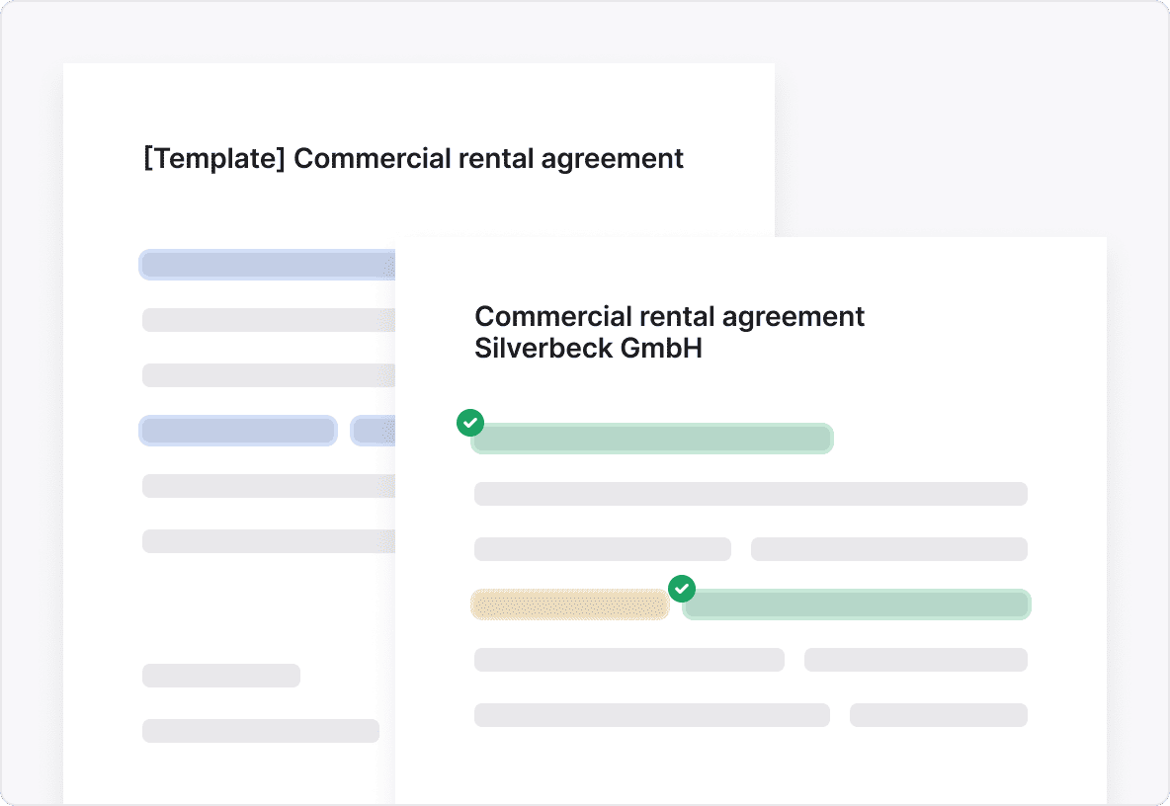Screen dimensions: 1170x806
Task: Click the "Commercial rental agreement Silverbeck GmbH" heading
Action: 669,332
